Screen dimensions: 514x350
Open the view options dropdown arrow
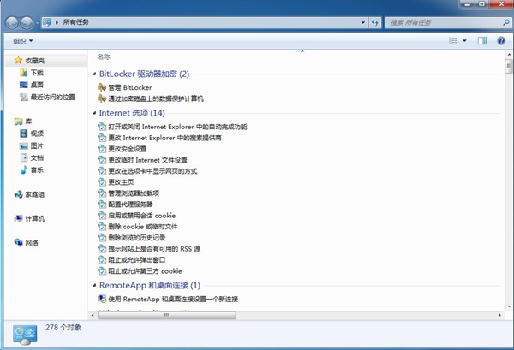coord(464,40)
